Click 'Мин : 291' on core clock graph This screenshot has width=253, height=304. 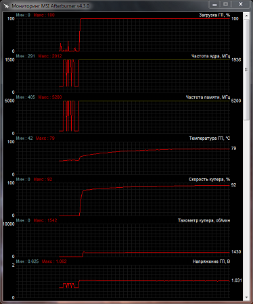[x=26, y=56]
